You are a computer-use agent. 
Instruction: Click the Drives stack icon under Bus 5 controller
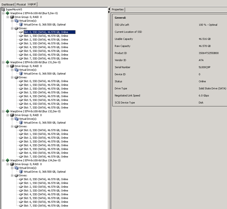[x=17, y=28]
